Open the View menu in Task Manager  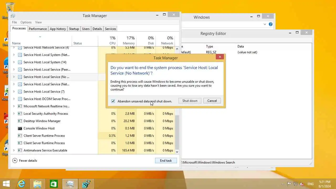(38, 22)
